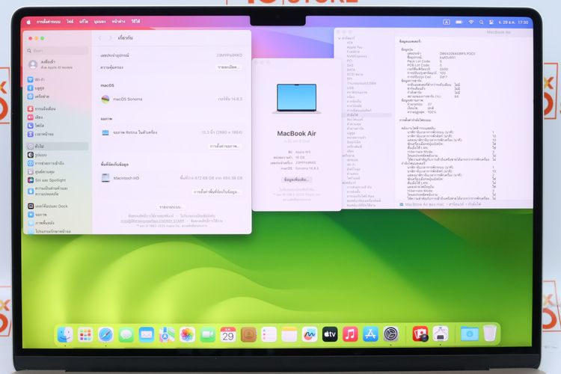Open Privacy and Security settings in the sidebar

(48, 191)
